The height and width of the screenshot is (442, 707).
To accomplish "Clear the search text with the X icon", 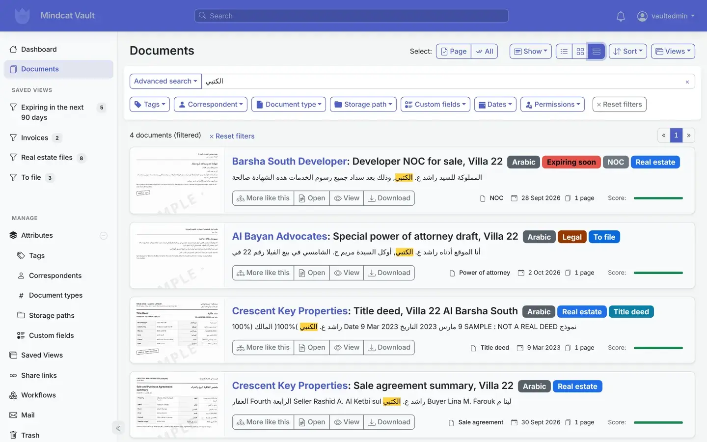I will (x=687, y=82).
